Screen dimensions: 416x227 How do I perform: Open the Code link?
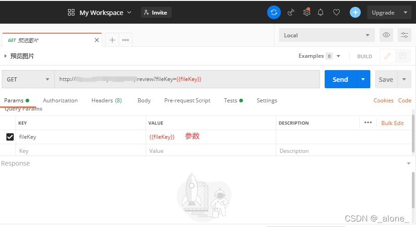click(x=405, y=101)
